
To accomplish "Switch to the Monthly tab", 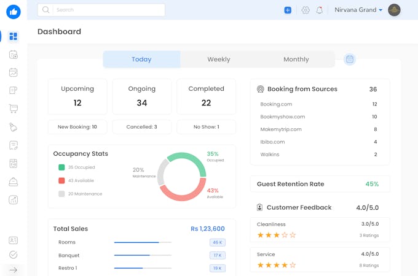I will click(296, 59).
